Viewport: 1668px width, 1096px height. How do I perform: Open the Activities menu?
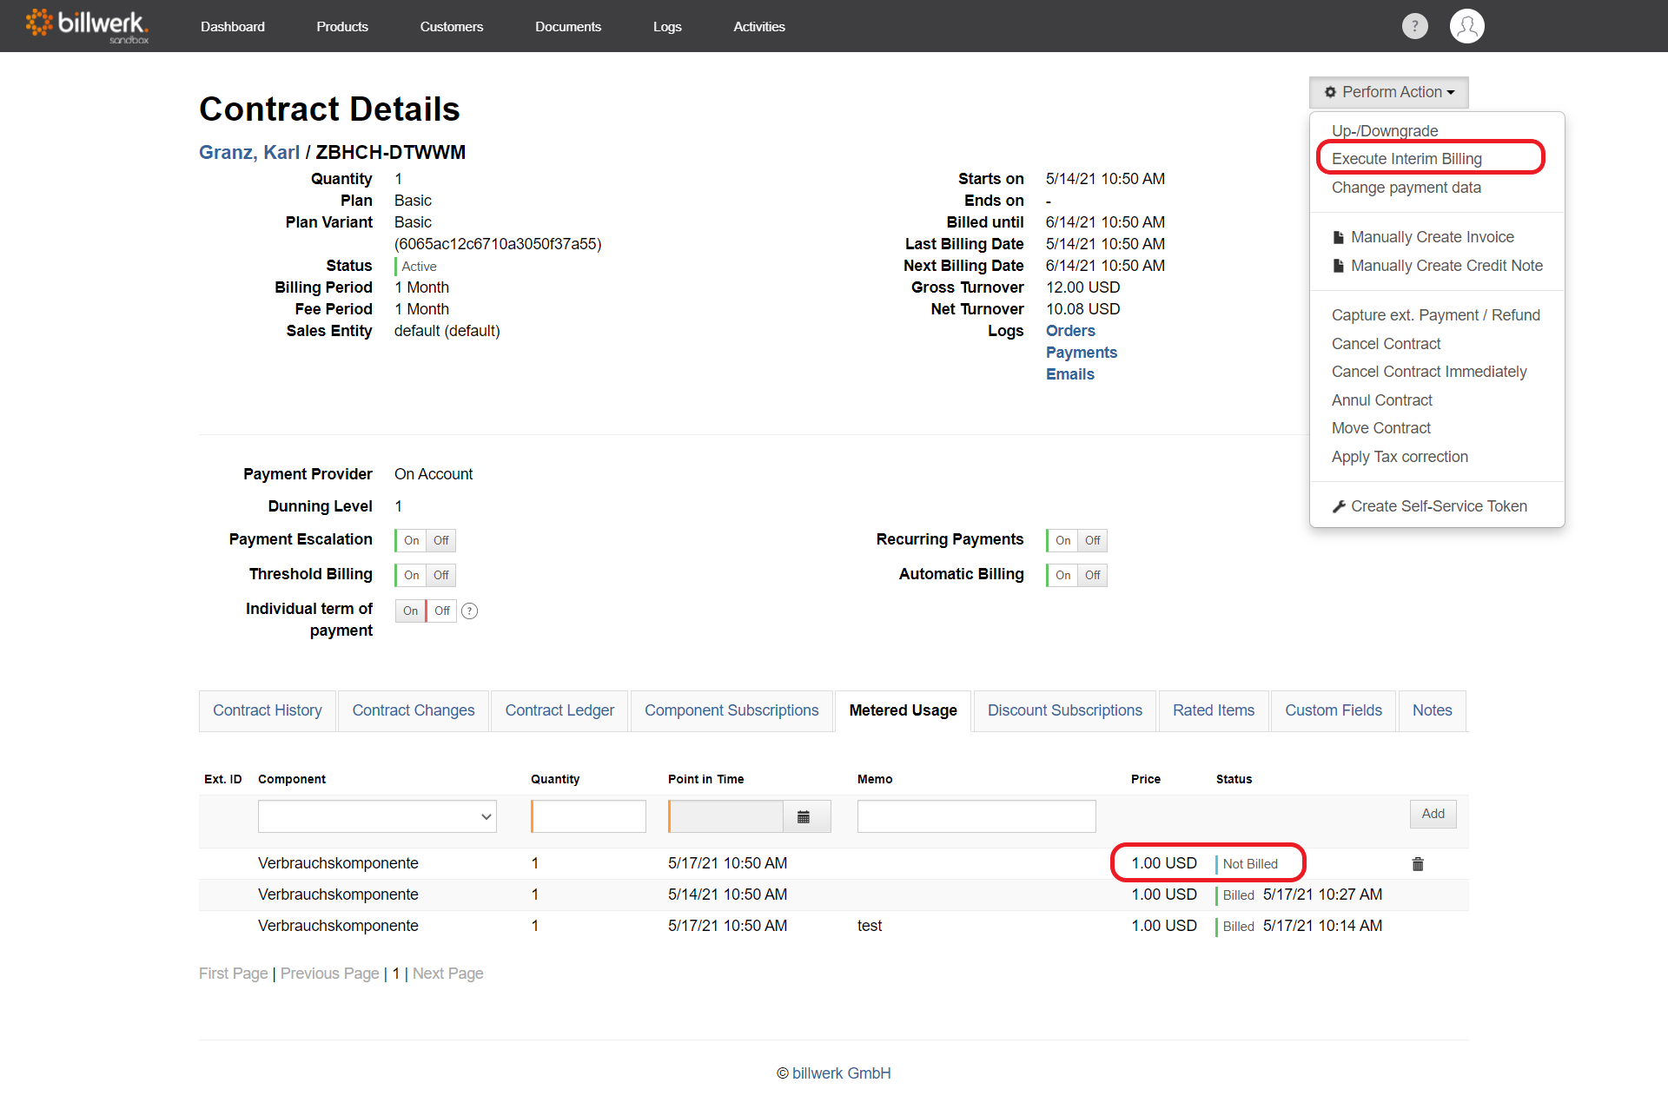pos(759,26)
